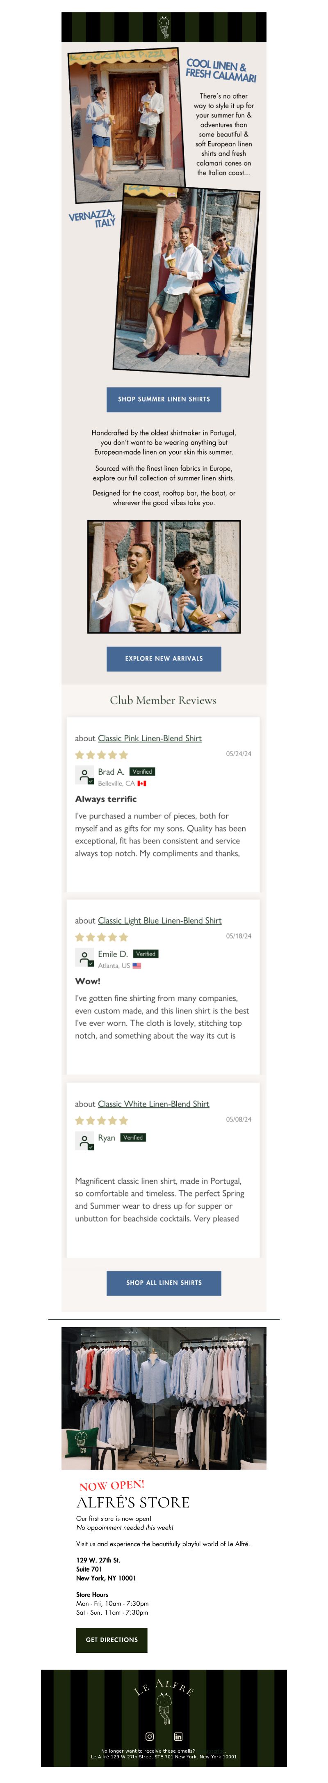
Task: Click the Shop All Linen Shirts button
Action: (x=164, y=1282)
